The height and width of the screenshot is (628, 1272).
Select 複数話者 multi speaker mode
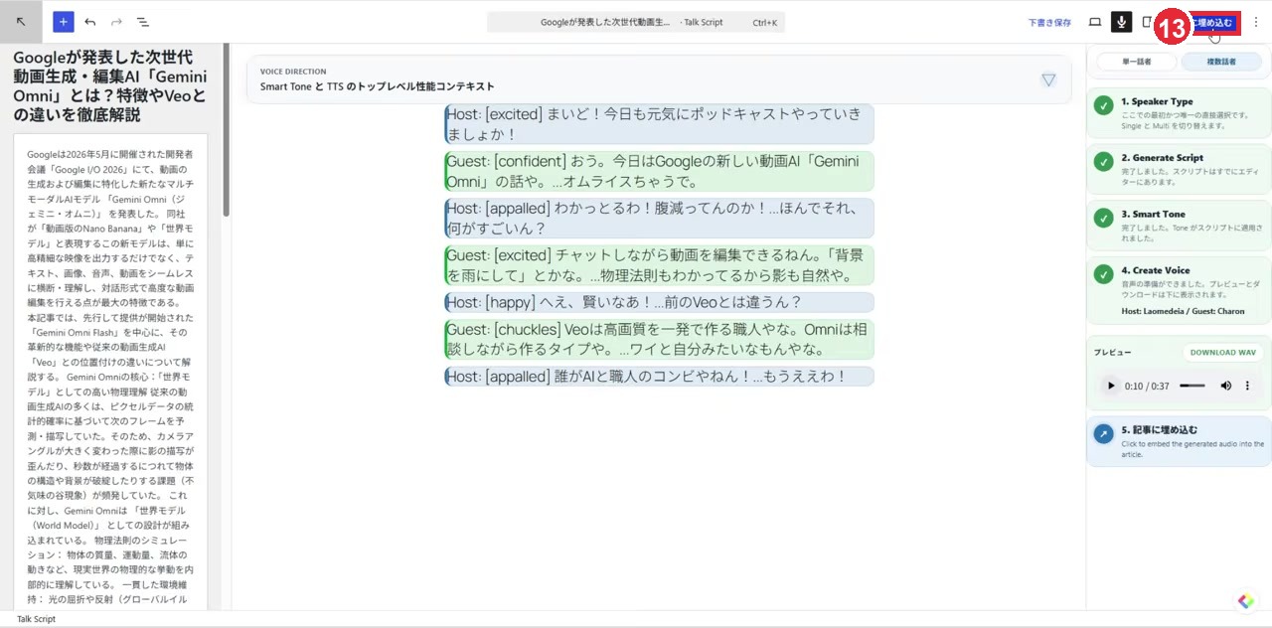click(1221, 62)
